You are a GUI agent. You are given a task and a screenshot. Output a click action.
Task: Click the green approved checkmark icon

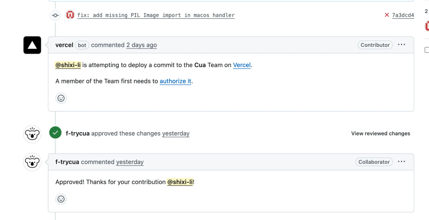click(x=55, y=133)
